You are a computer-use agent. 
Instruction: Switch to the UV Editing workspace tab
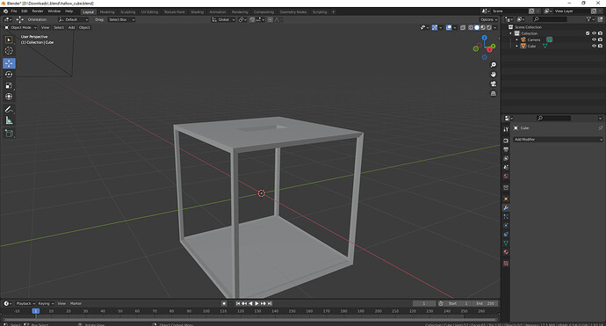[149, 12]
